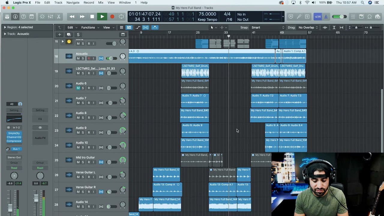This screenshot has width=384, height=216.
Task: Open the Functions menu in the Tracks area
Action: pyautogui.click(x=90, y=27)
